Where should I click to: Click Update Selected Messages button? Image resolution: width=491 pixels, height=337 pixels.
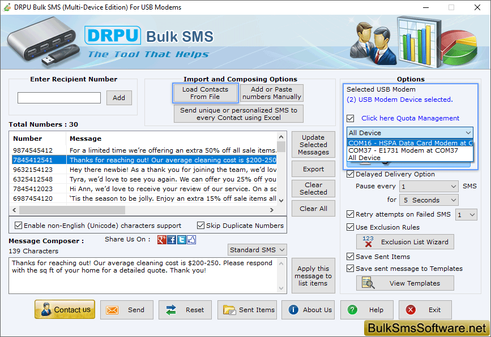313,145
